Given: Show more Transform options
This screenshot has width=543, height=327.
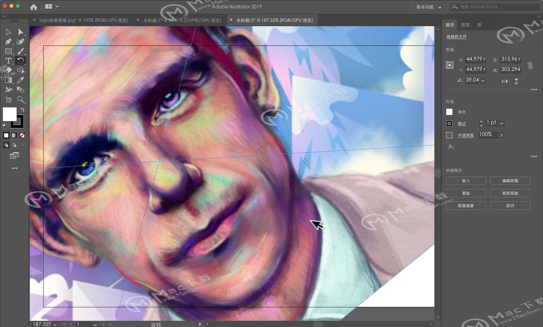Looking at the screenshot, I should coord(534,90).
